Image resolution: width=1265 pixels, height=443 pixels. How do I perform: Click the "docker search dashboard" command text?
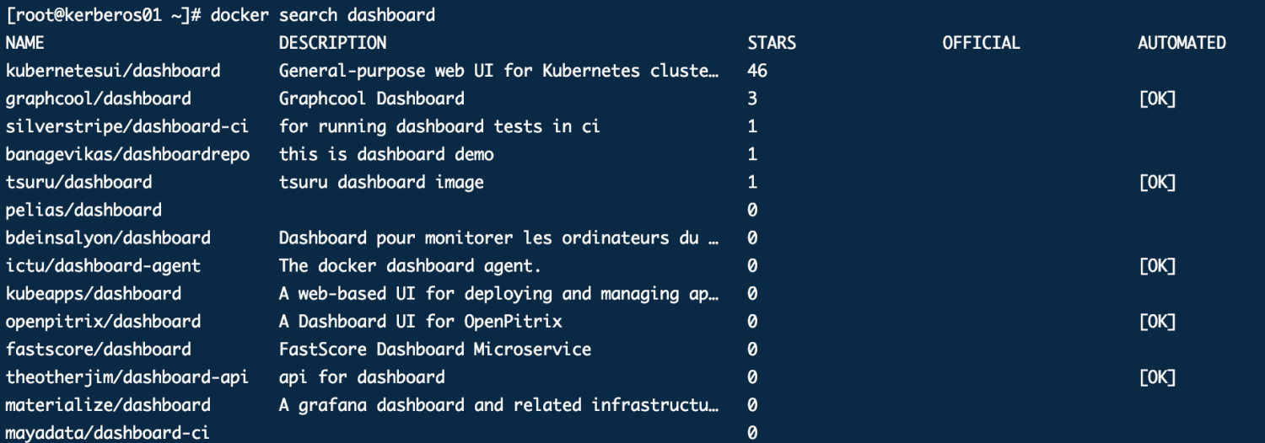pos(323,15)
